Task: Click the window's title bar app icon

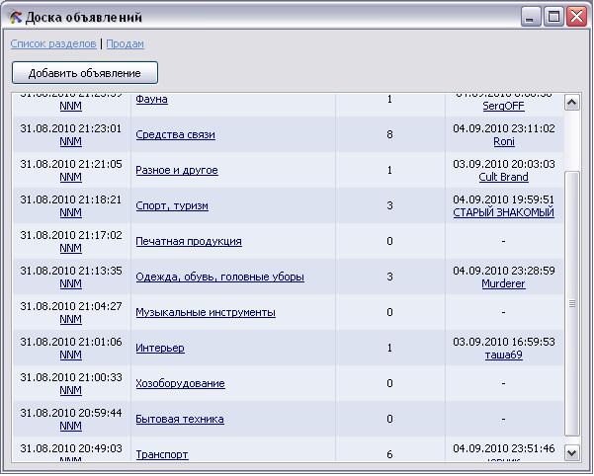Action: [x=15, y=17]
